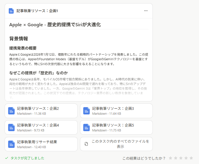Select the 記事執筆用リサーチ結果 file name text
Screen dimensions: 199x164
pyautogui.click(x=37, y=142)
